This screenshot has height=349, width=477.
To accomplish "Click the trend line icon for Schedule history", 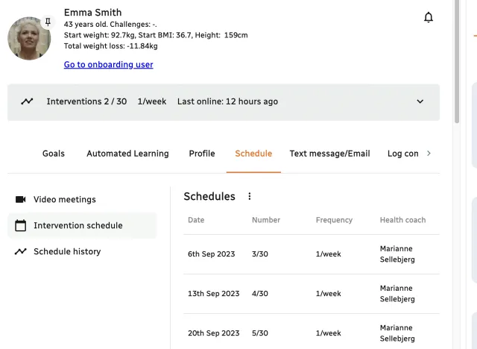I will point(21,252).
